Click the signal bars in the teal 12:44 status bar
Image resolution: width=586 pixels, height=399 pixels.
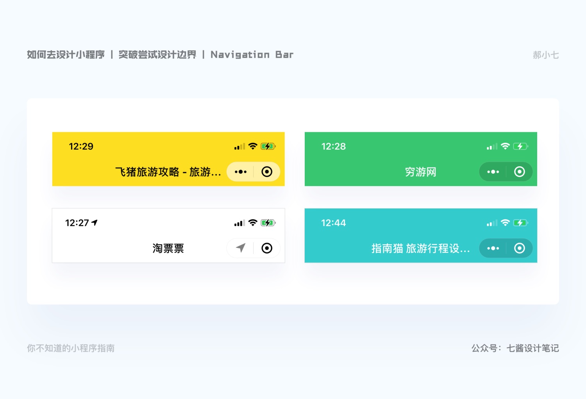click(492, 223)
